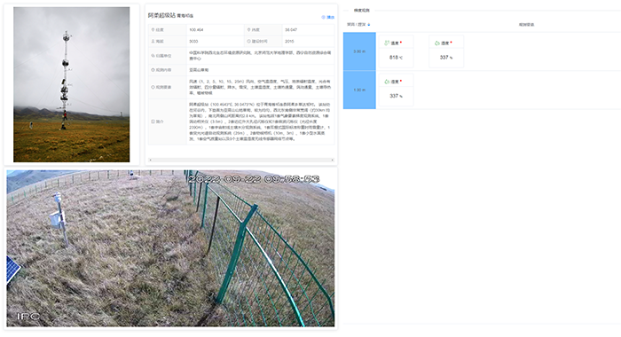Select the 3.00 m height row cell
This screenshot has width=621, height=337.
tap(359, 51)
